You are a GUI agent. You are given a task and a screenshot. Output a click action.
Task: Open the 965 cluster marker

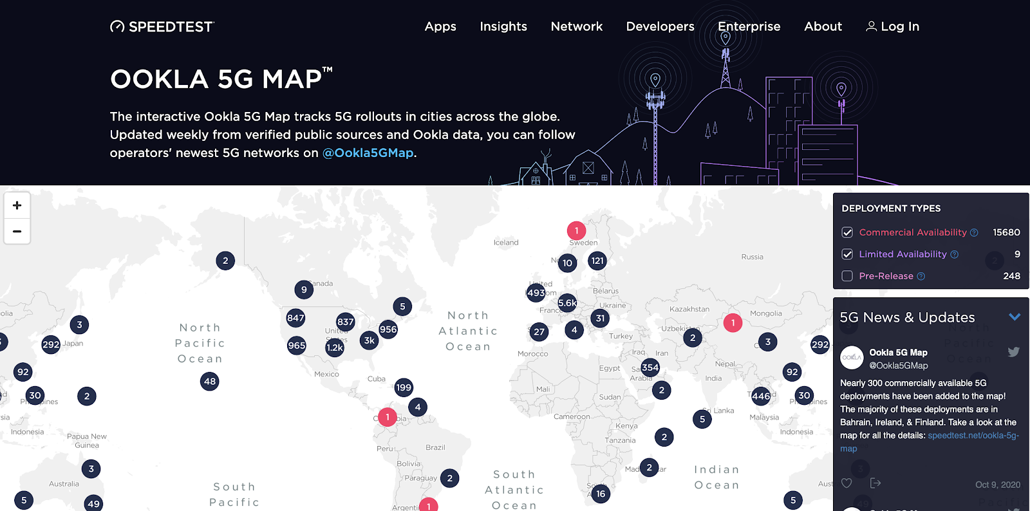click(297, 346)
